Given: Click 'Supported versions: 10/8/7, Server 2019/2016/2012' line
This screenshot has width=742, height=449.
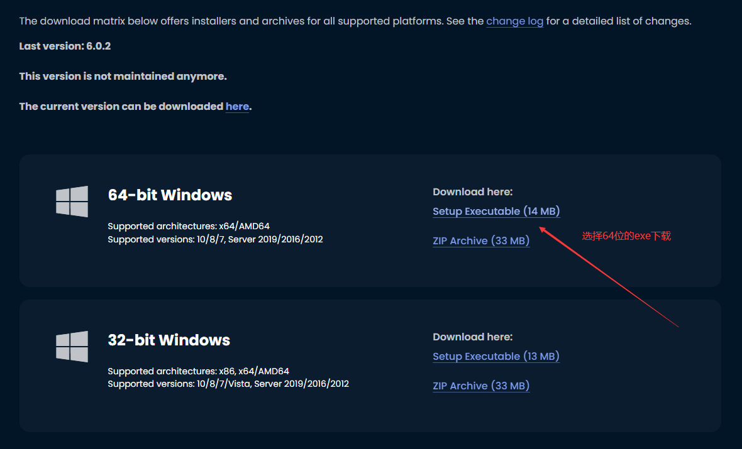Looking at the screenshot, I should pos(215,239).
